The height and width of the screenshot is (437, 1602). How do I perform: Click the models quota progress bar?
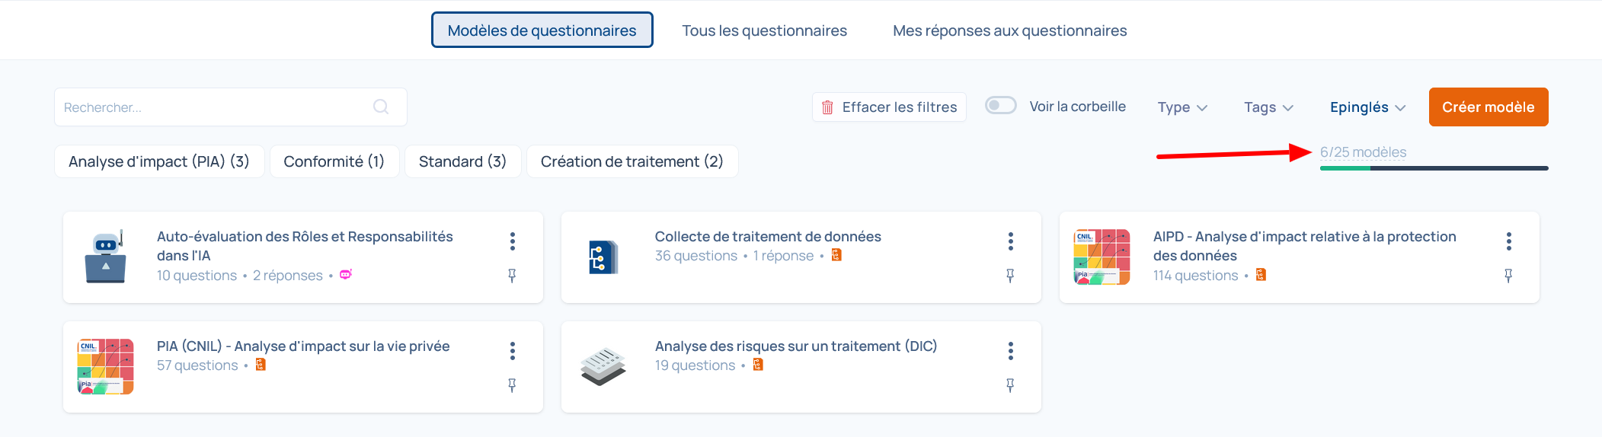pyautogui.click(x=1434, y=168)
